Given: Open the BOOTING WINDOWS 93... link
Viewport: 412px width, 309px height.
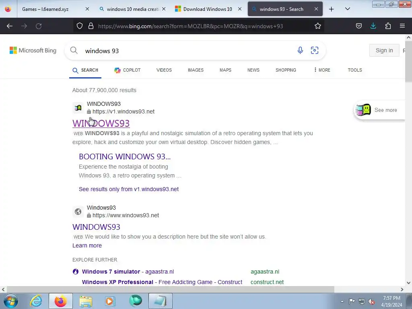Looking at the screenshot, I should [x=125, y=157].
